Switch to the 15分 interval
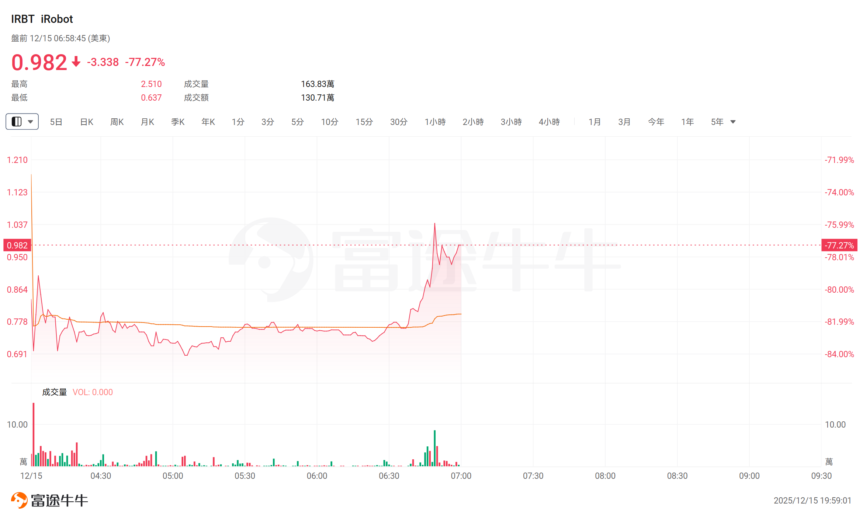This screenshot has width=863, height=519. pos(364,122)
